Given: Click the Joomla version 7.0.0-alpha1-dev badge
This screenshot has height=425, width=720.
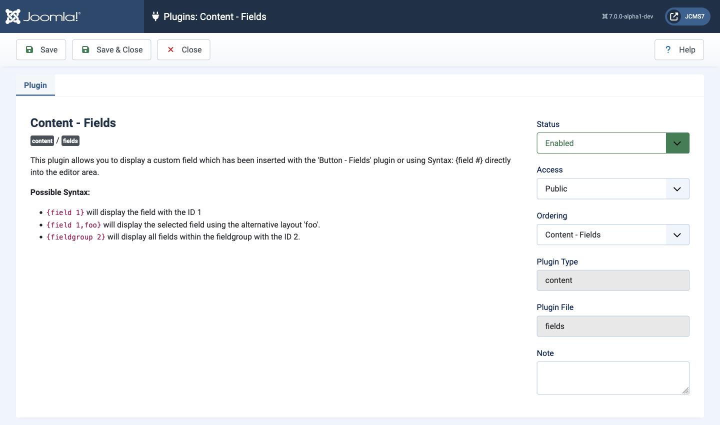Looking at the screenshot, I should coord(627,16).
